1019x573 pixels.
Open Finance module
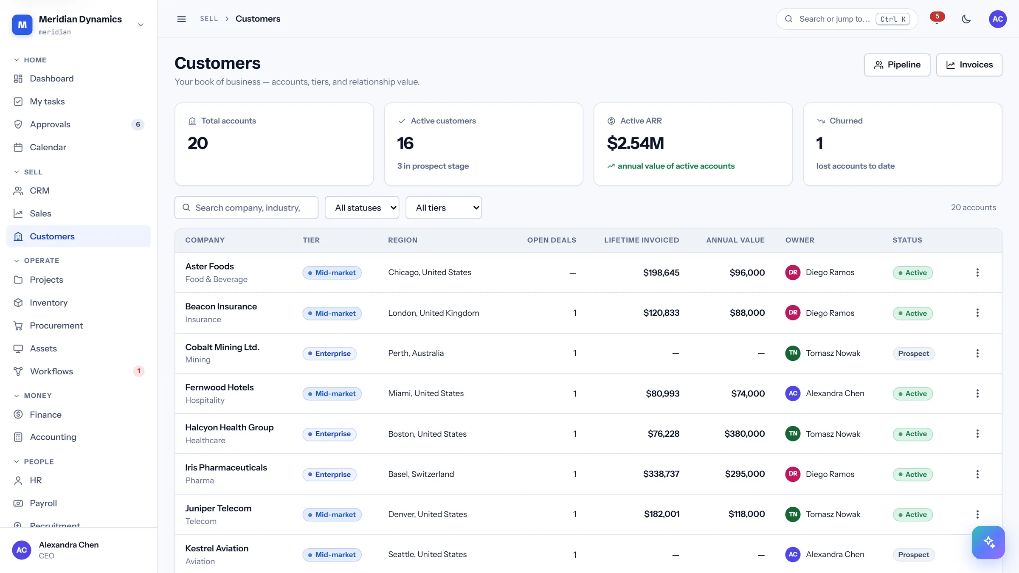79,415
